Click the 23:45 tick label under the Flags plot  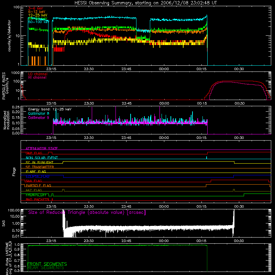(x=126, y=207)
